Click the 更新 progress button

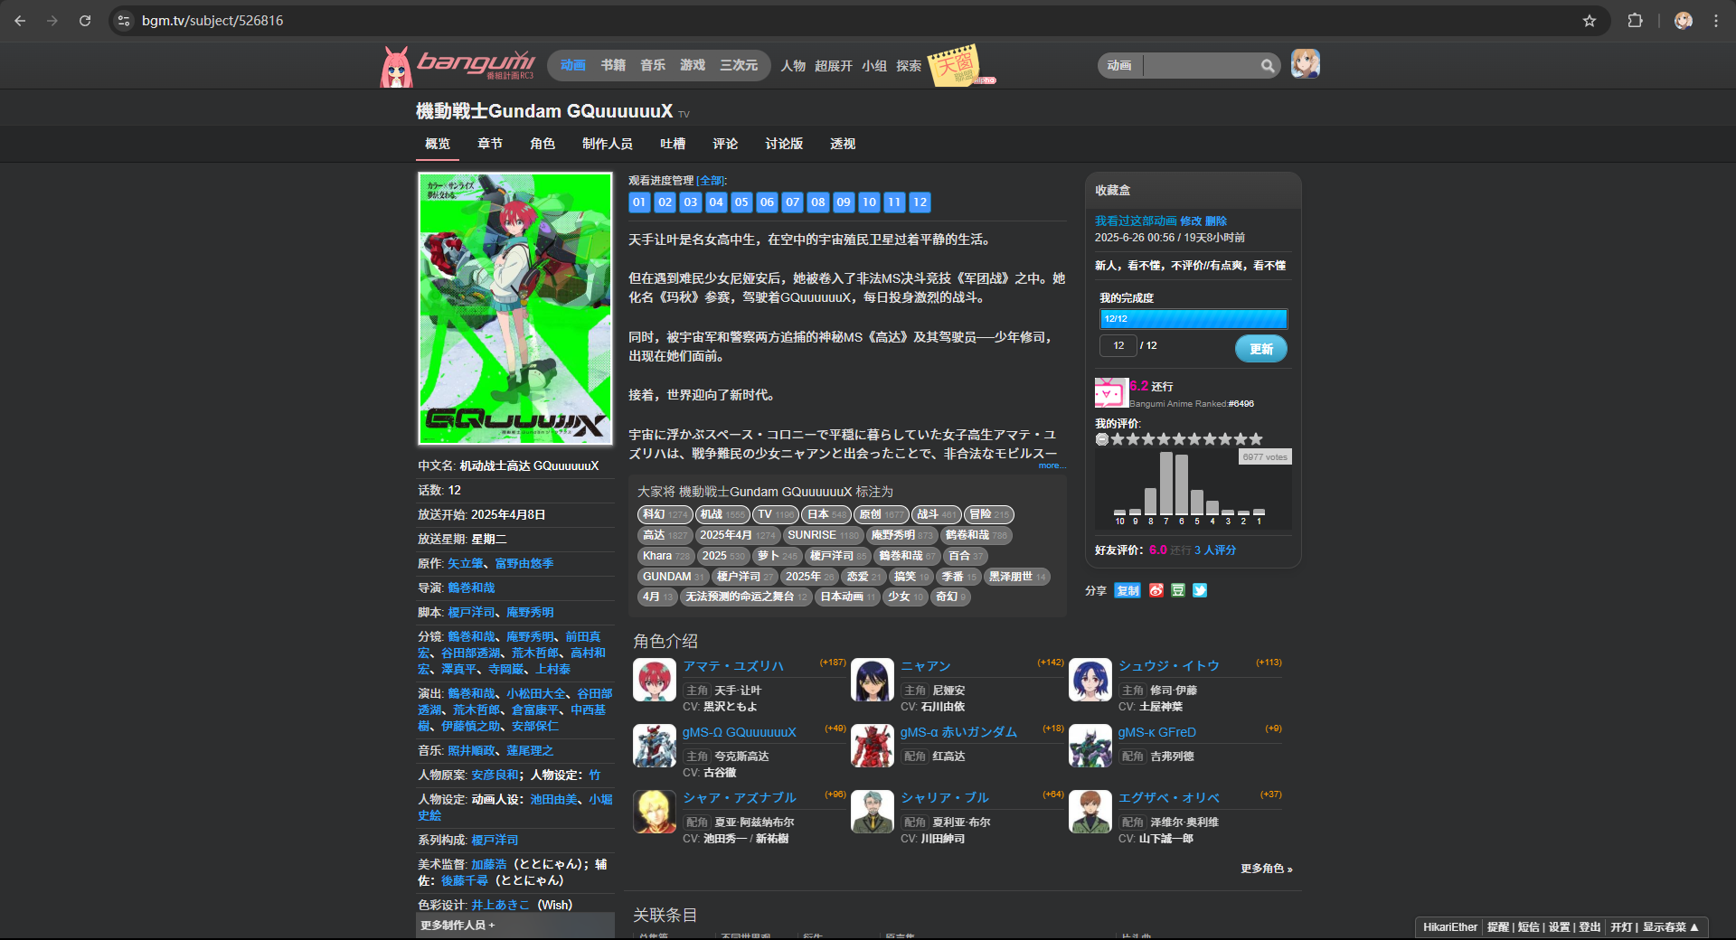[x=1261, y=349]
